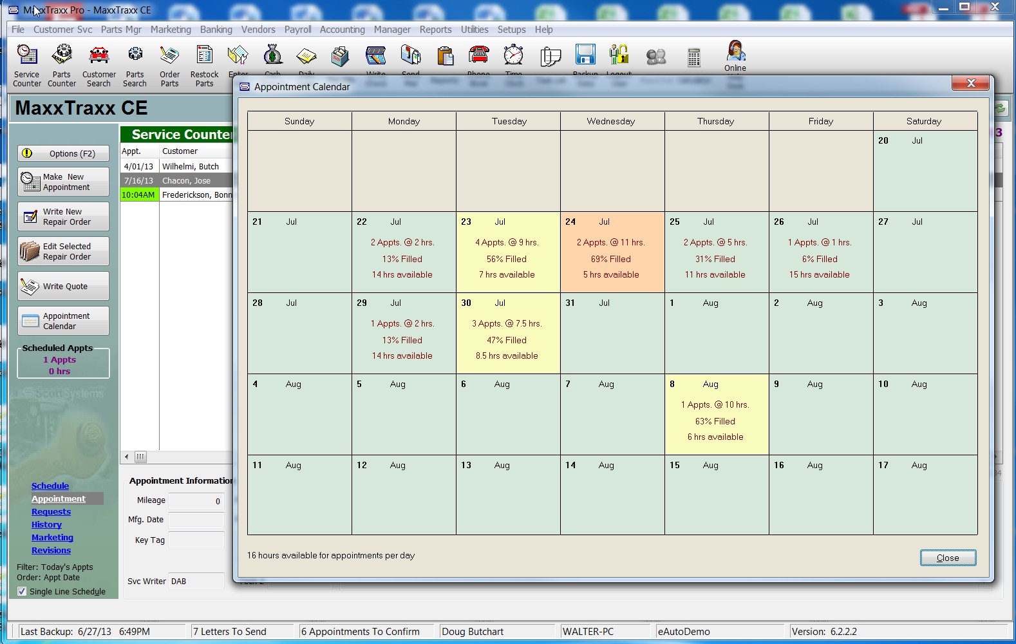1016x644 pixels.
Task: Select Thursday 8 Aug calendar cell
Action: point(717,415)
